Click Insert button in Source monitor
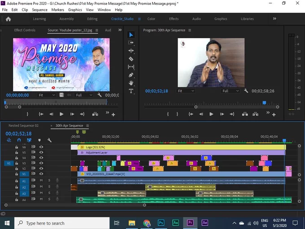 [x=95, y=114]
